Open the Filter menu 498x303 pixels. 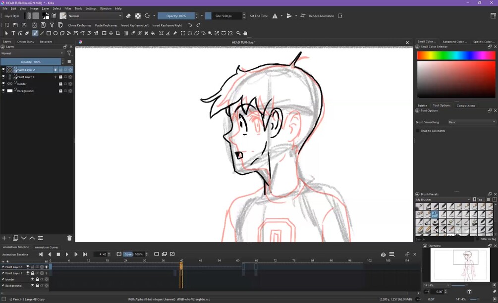tap(68, 8)
